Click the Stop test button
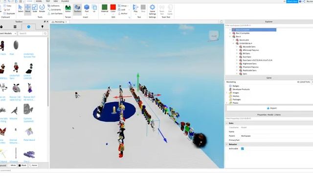The image size is (313, 176). click(143, 9)
